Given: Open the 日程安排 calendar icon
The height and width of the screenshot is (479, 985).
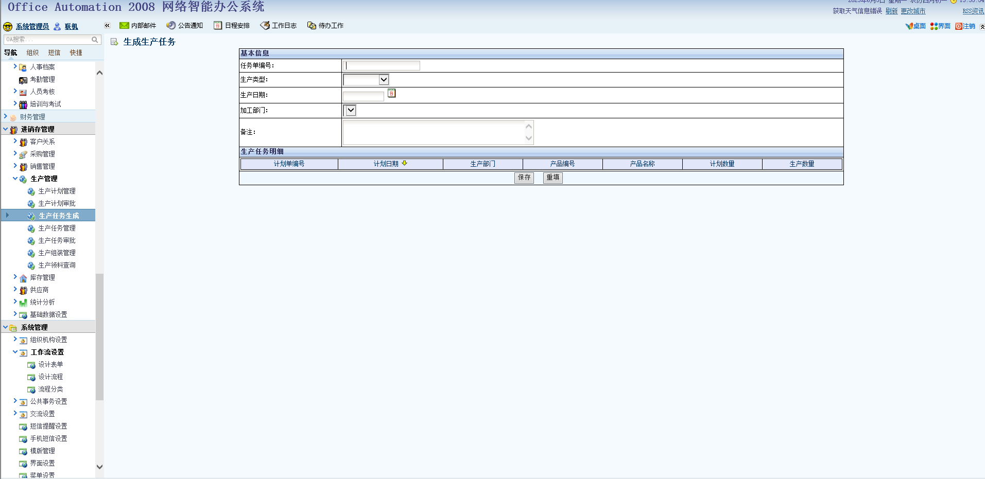Looking at the screenshot, I should point(218,25).
